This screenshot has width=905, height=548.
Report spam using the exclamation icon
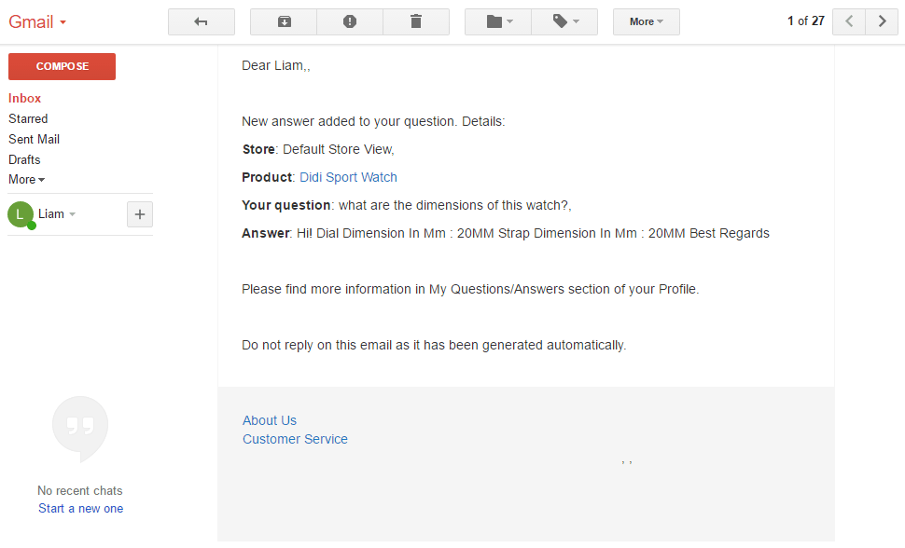[350, 21]
